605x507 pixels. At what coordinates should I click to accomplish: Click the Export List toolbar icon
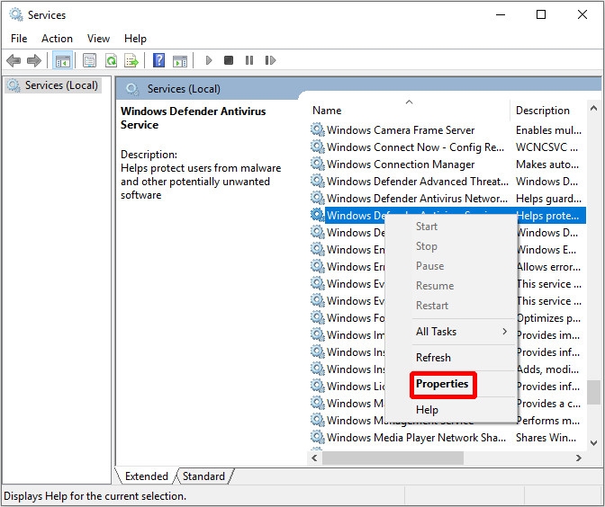tap(131, 60)
